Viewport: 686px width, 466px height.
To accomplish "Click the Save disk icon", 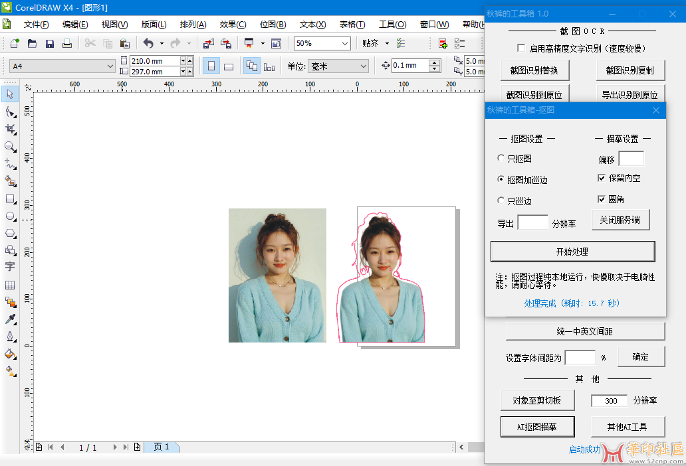I will [50, 44].
